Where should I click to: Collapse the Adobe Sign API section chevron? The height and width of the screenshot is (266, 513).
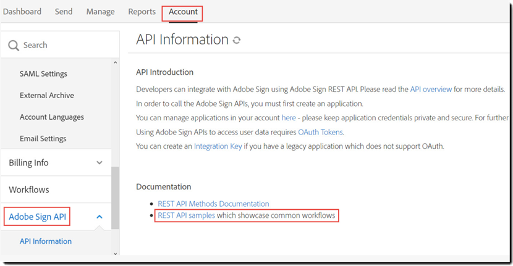(x=100, y=217)
